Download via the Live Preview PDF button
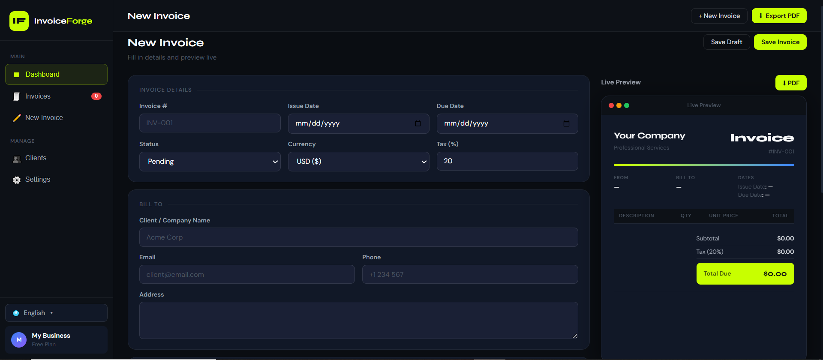The width and height of the screenshot is (823, 360). 791,83
